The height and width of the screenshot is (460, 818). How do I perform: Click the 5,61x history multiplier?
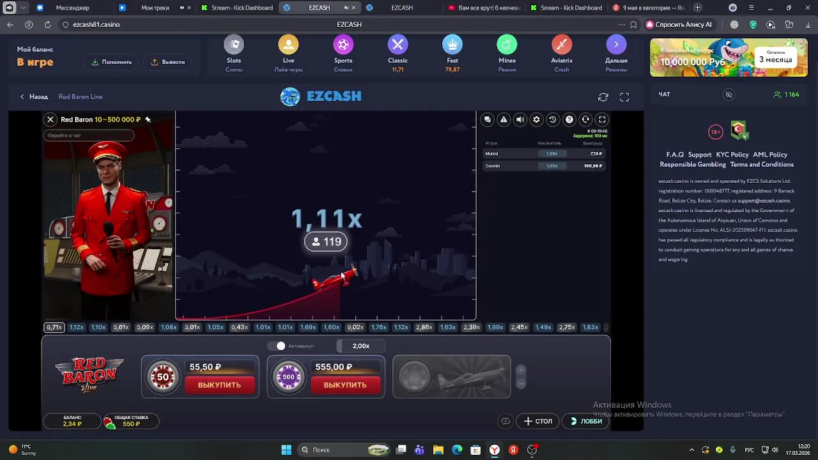click(121, 327)
